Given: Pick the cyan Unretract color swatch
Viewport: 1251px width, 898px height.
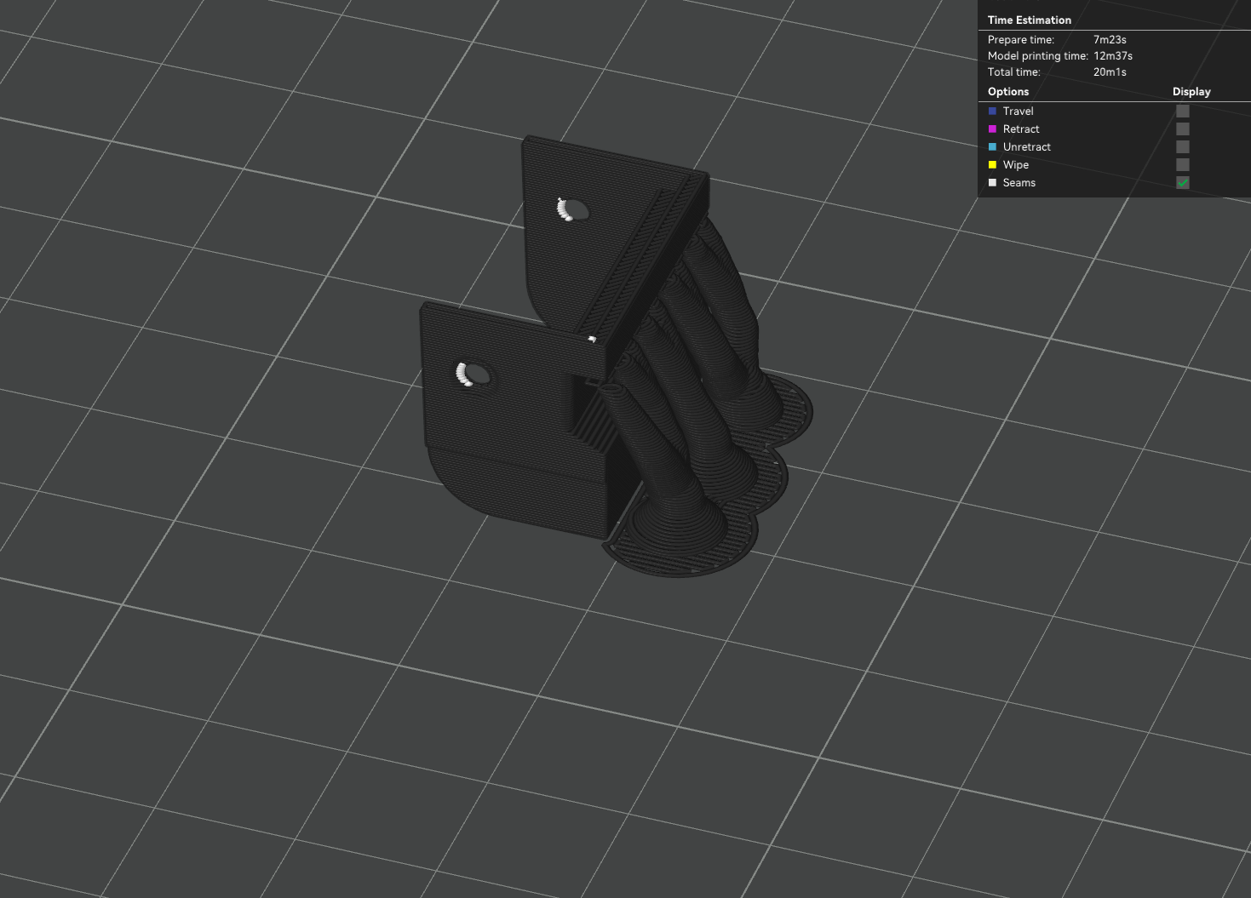Looking at the screenshot, I should (x=992, y=146).
